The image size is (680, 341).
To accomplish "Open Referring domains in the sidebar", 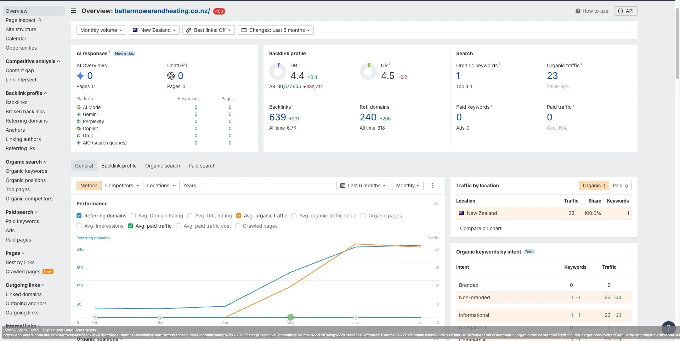I will coord(27,121).
